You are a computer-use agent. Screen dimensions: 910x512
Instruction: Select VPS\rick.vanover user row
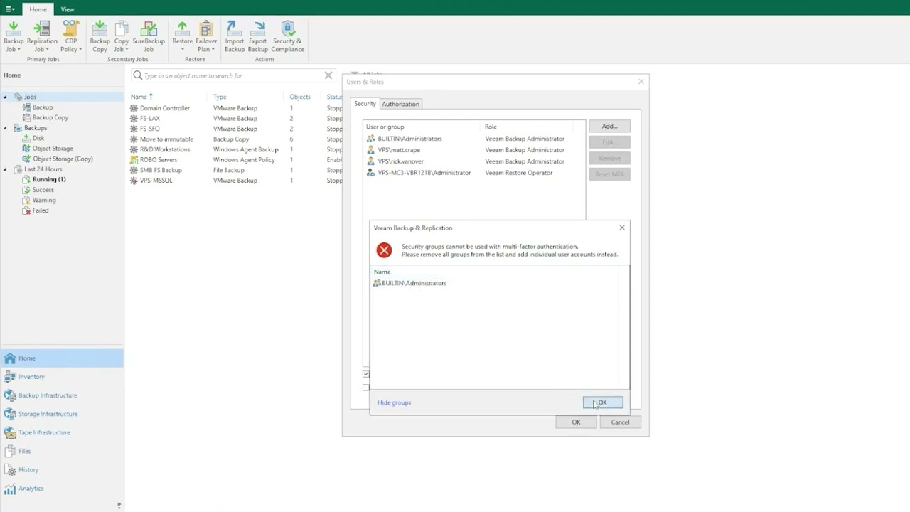474,161
